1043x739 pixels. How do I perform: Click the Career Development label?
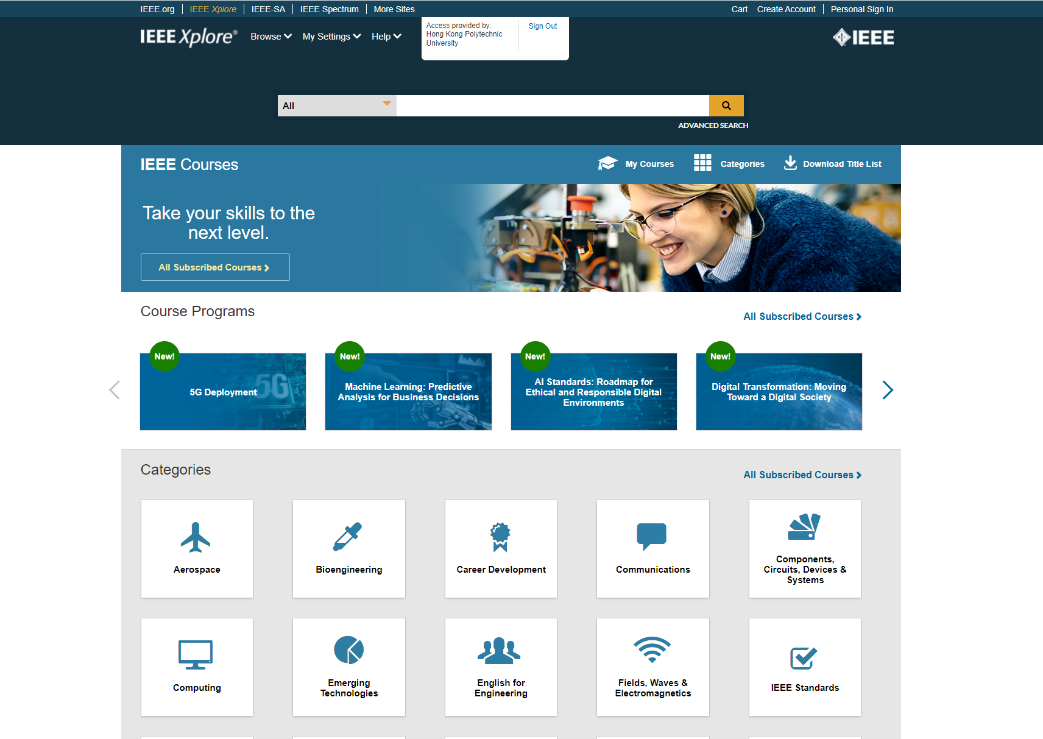[501, 570]
